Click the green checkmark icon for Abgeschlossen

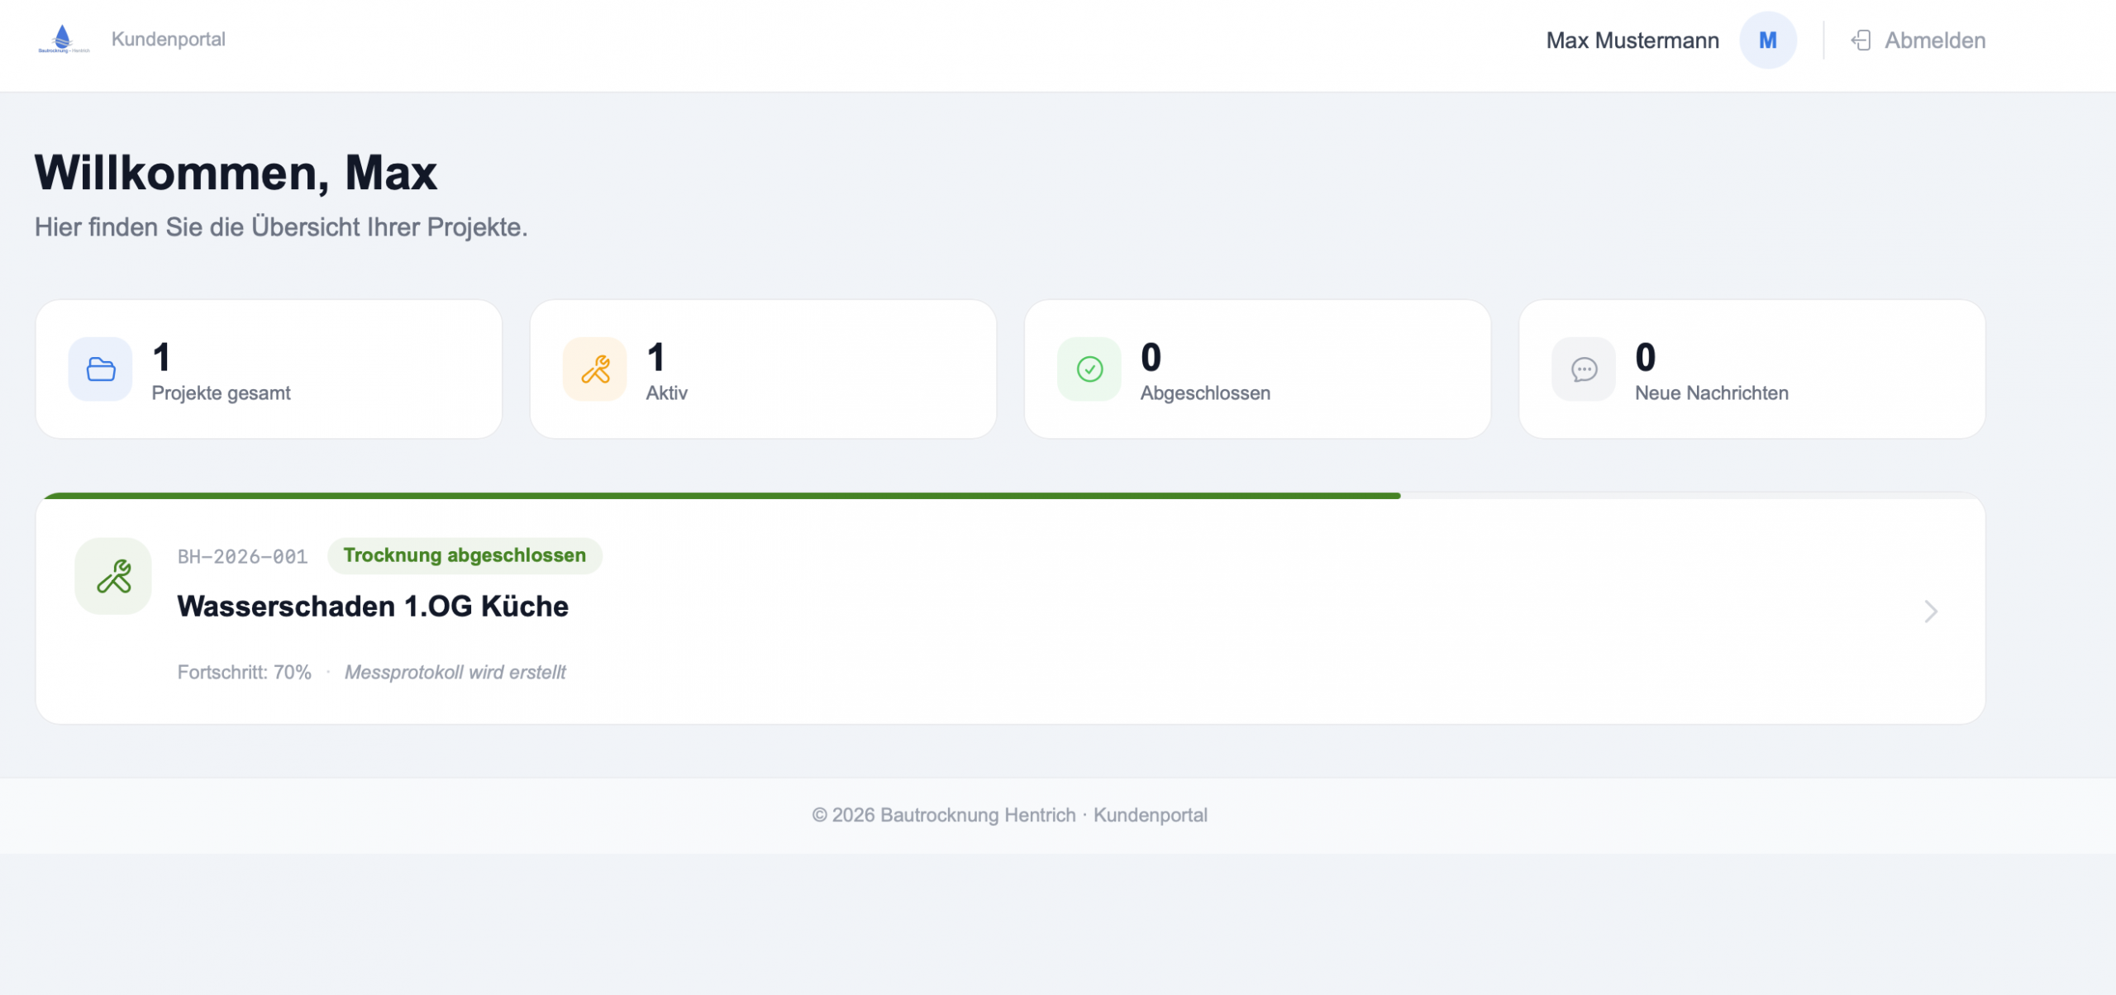[1089, 369]
